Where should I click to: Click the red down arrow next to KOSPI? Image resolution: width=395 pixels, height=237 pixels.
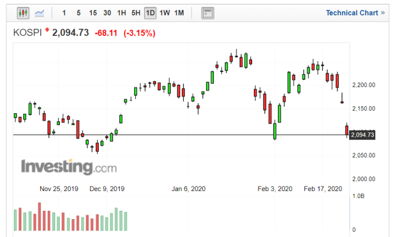click(47, 30)
